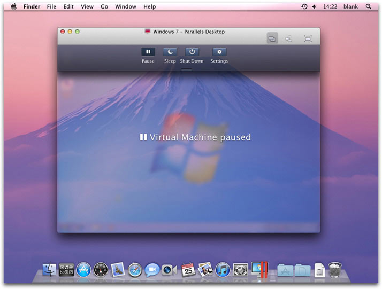Enter Coherence view mode
This screenshot has height=289, width=382.
289,38
